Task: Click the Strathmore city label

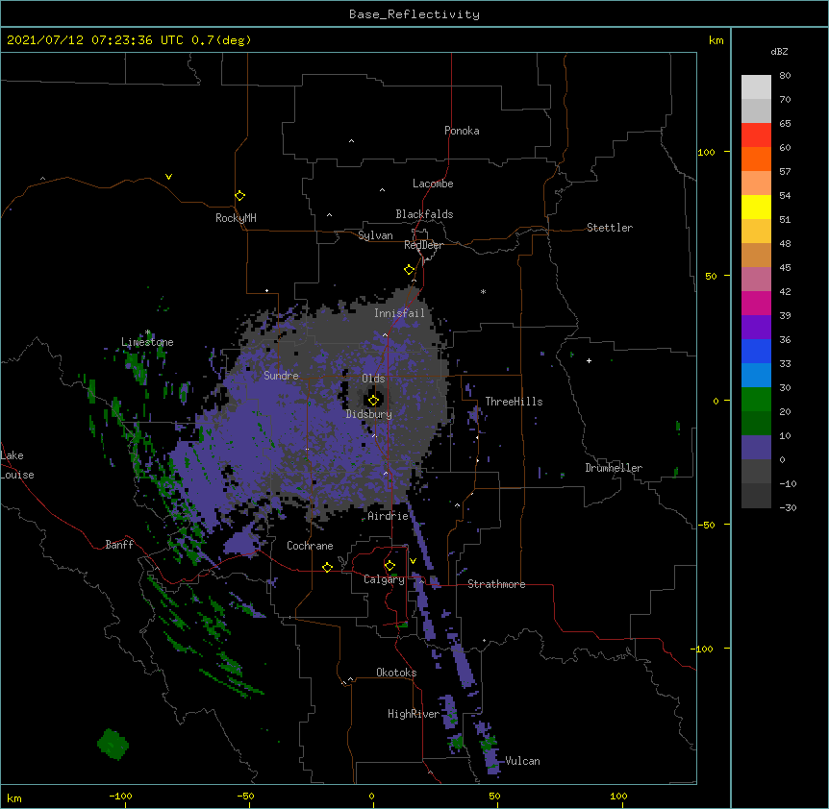Action: 496,584
